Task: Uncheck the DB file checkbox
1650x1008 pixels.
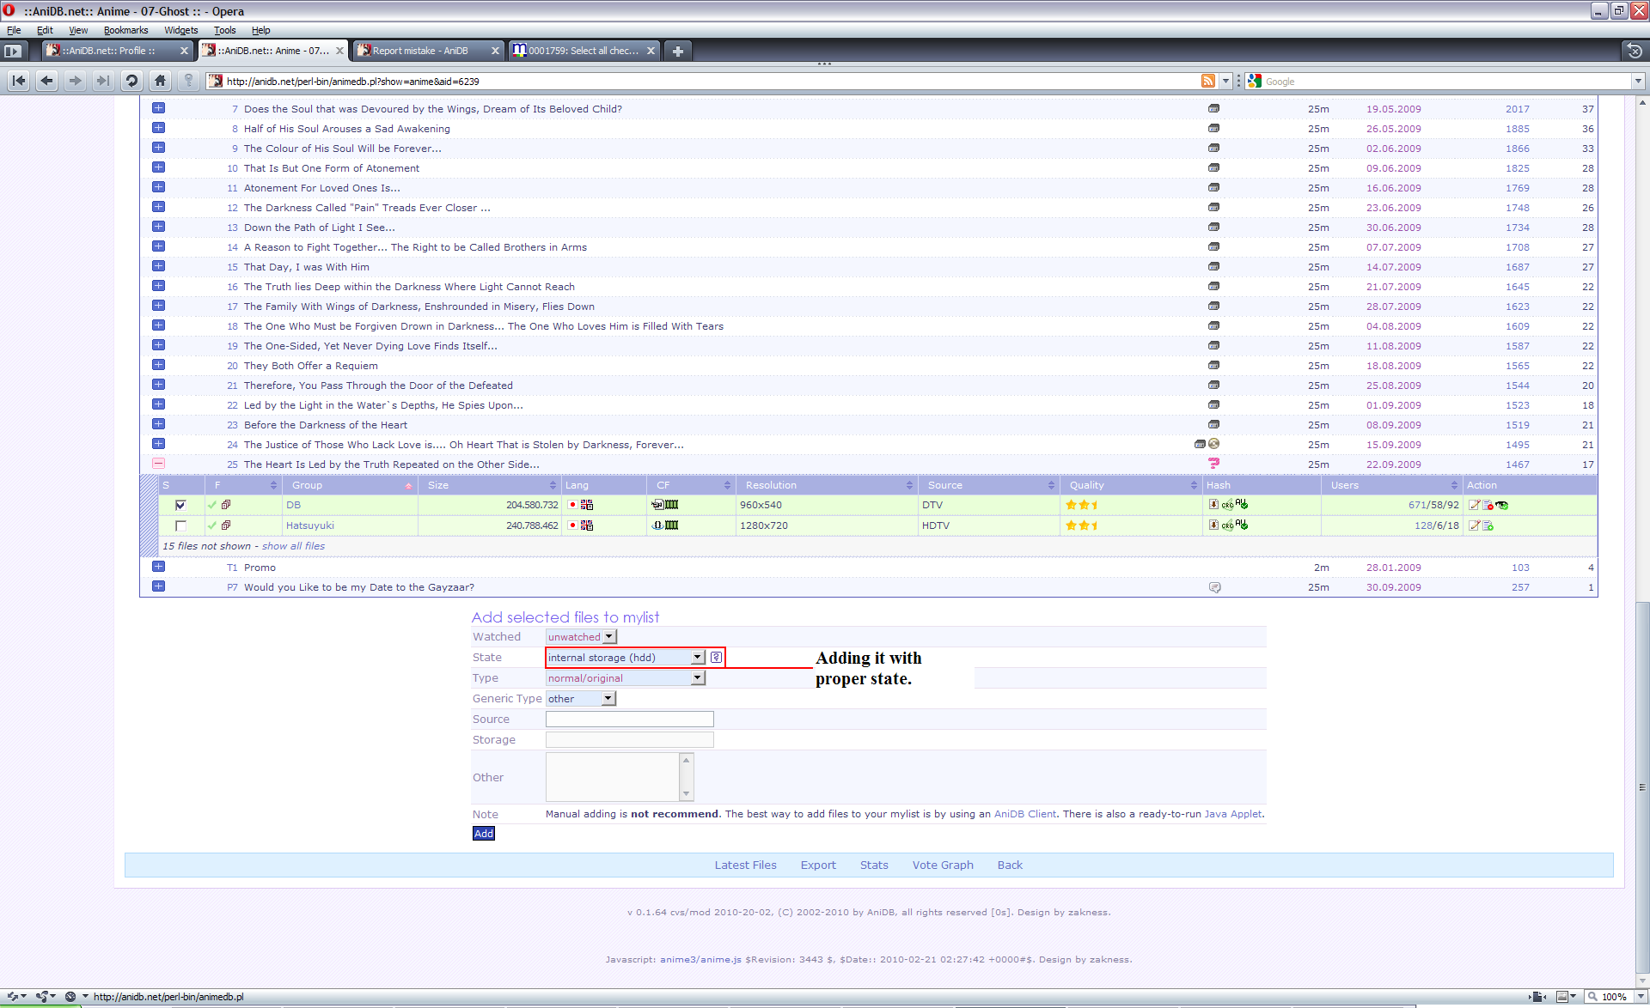Action: pyautogui.click(x=180, y=505)
